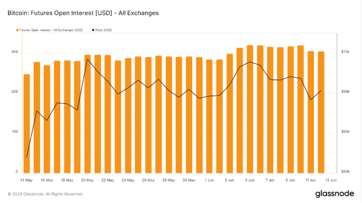Click the 13 Jun x-axis label
The height and width of the screenshot is (203, 362).
coord(331,180)
